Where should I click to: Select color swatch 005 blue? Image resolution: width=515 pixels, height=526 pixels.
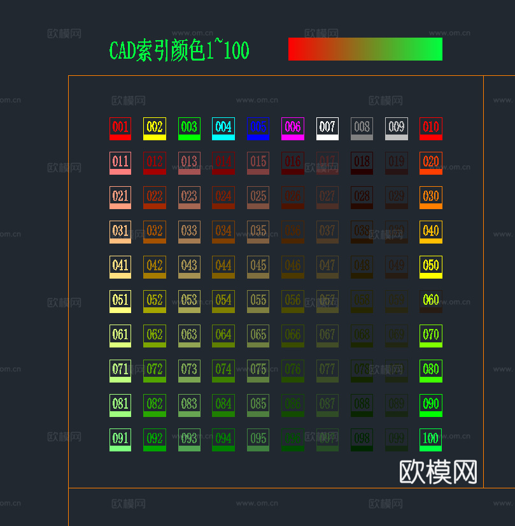tap(258, 128)
